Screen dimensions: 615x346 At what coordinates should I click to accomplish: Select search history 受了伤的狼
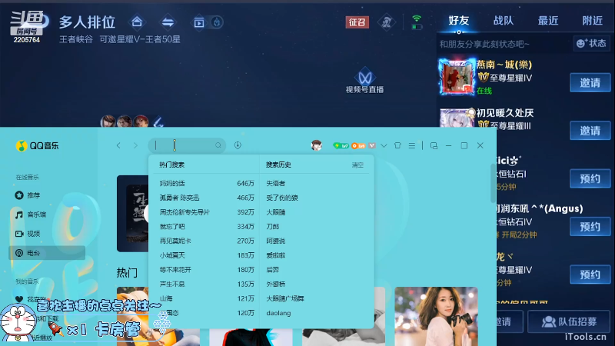282,198
